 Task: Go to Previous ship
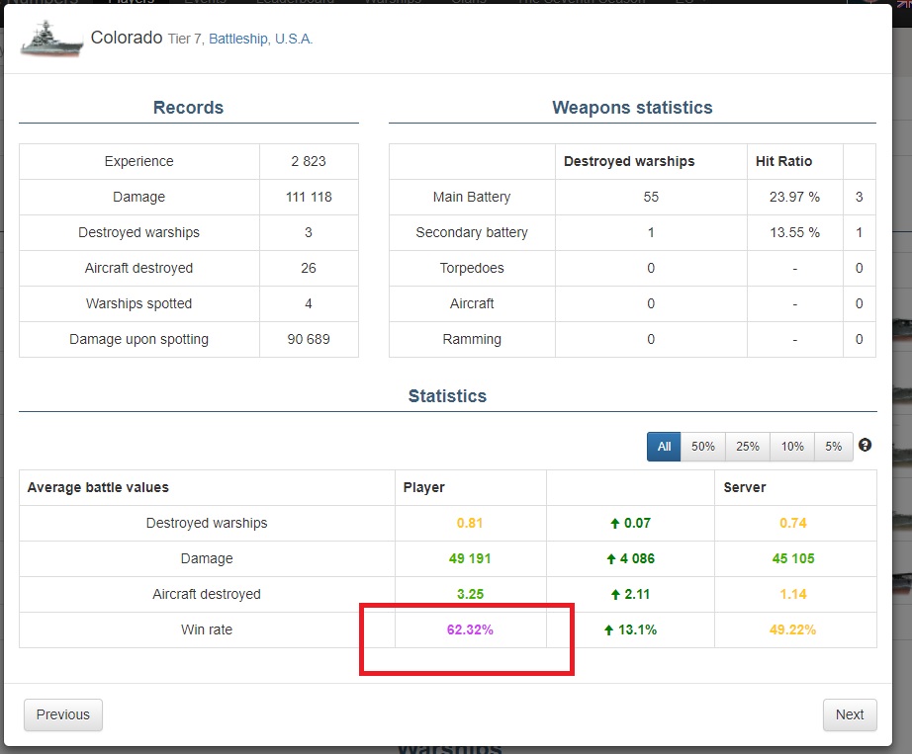click(63, 714)
